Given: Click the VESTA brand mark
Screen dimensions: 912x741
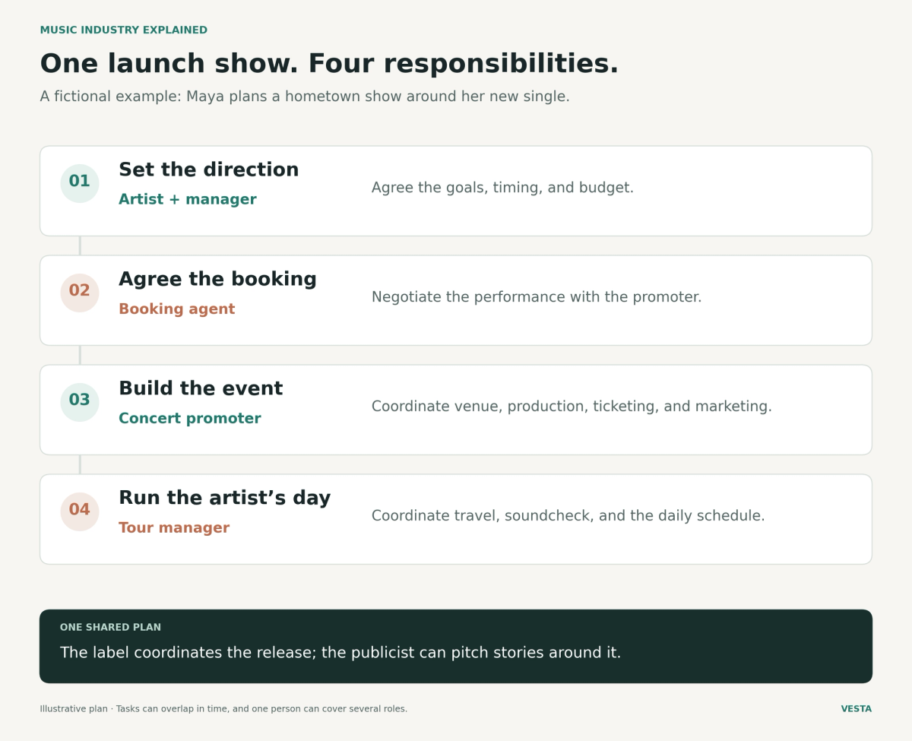Looking at the screenshot, I should pos(857,709).
